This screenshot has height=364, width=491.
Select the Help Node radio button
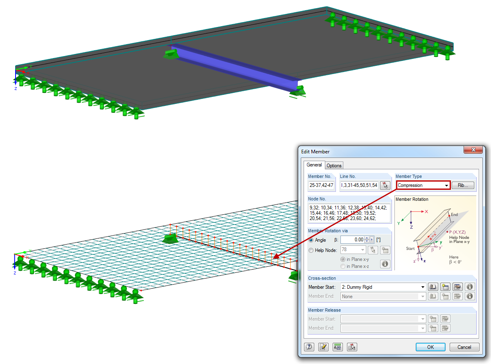[x=311, y=250]
